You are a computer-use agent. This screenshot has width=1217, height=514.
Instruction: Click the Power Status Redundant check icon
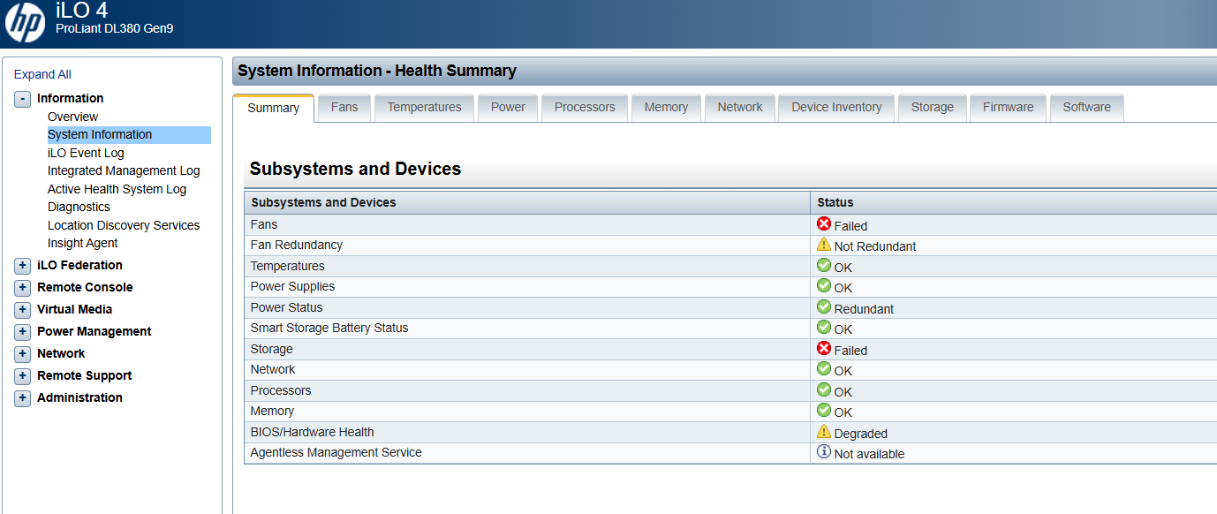point(824,307)
